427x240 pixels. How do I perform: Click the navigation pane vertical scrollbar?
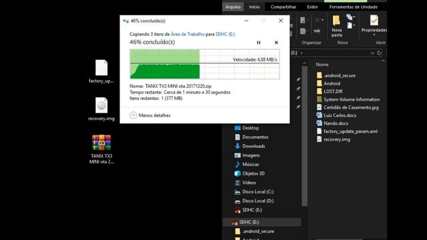point(304,136)
